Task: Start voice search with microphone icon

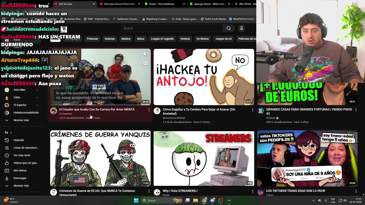Action: point(242,28)
